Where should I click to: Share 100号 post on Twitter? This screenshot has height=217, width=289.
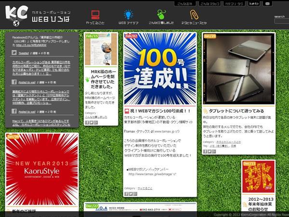coord(131,193)
